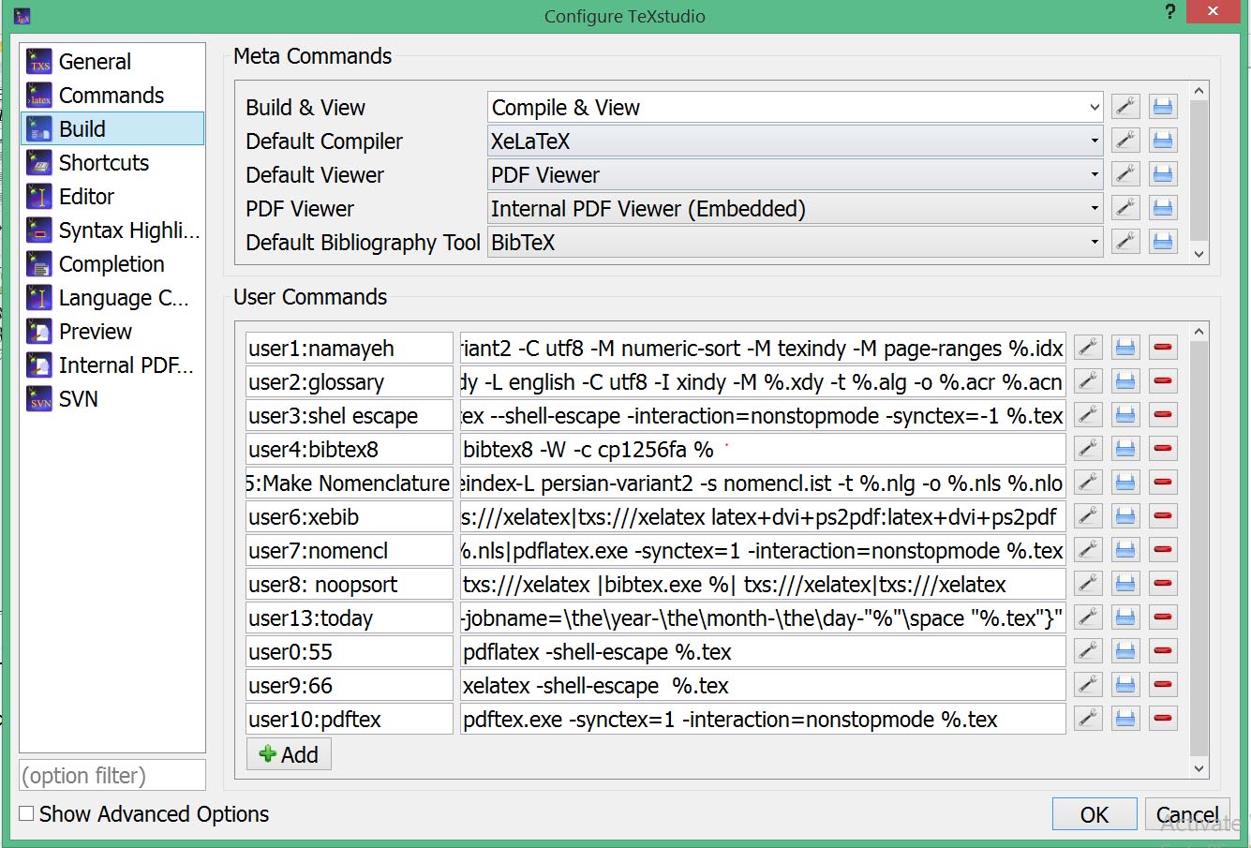The height and width of the screenshot is (848, 1251).
Task: Click save icon for user8: noopsort command
Action: tap(1125, 584)
